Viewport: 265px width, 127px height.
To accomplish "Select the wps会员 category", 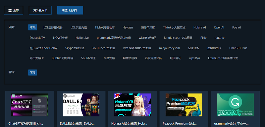I will pyautogui.click(x=194, y=58).
